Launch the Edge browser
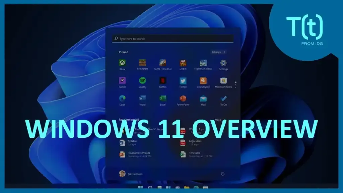 (x=122, y=101)
